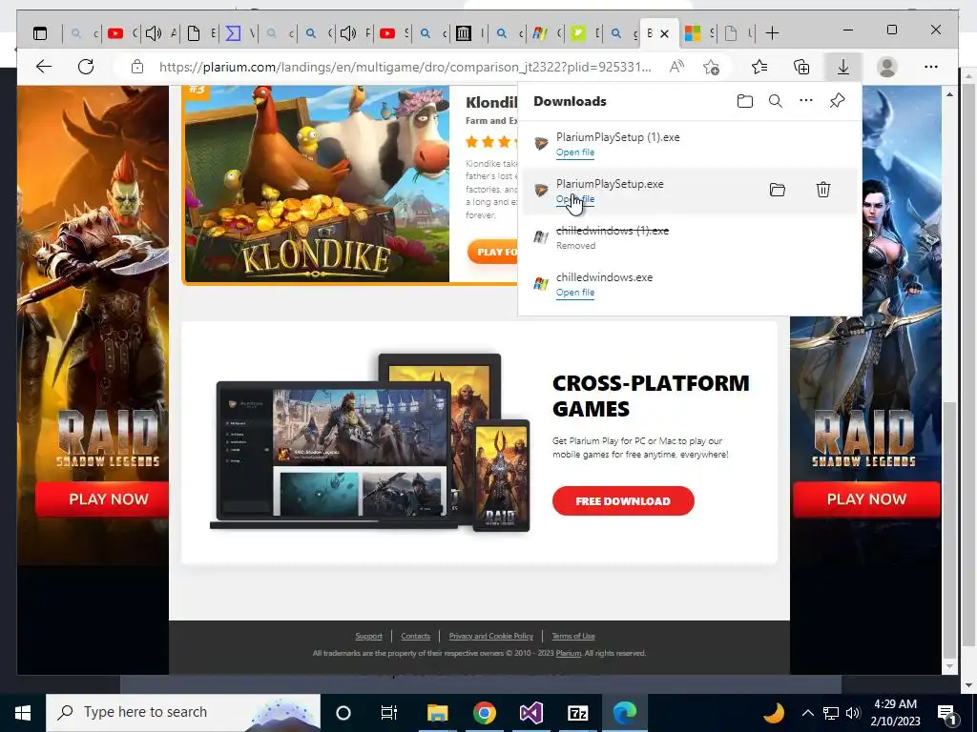Click the cross-platform devices image
The height and width of the screenshot is (732, 977).
click(370, 443)
